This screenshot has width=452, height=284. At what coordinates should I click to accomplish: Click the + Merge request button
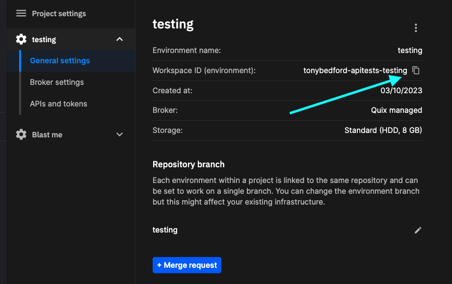187,265
